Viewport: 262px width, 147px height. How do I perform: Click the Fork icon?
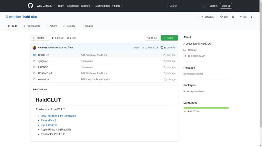pos(241,17)
